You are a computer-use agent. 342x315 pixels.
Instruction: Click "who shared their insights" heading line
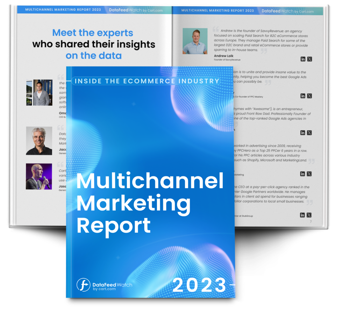coord(94,44)
